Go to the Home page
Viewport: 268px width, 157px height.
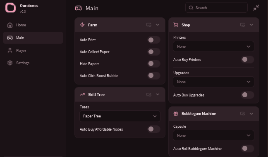(33, 25)
